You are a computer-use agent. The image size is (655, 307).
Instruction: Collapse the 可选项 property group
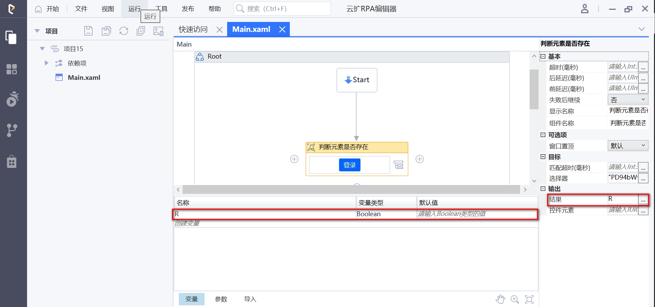coord(543,135)
